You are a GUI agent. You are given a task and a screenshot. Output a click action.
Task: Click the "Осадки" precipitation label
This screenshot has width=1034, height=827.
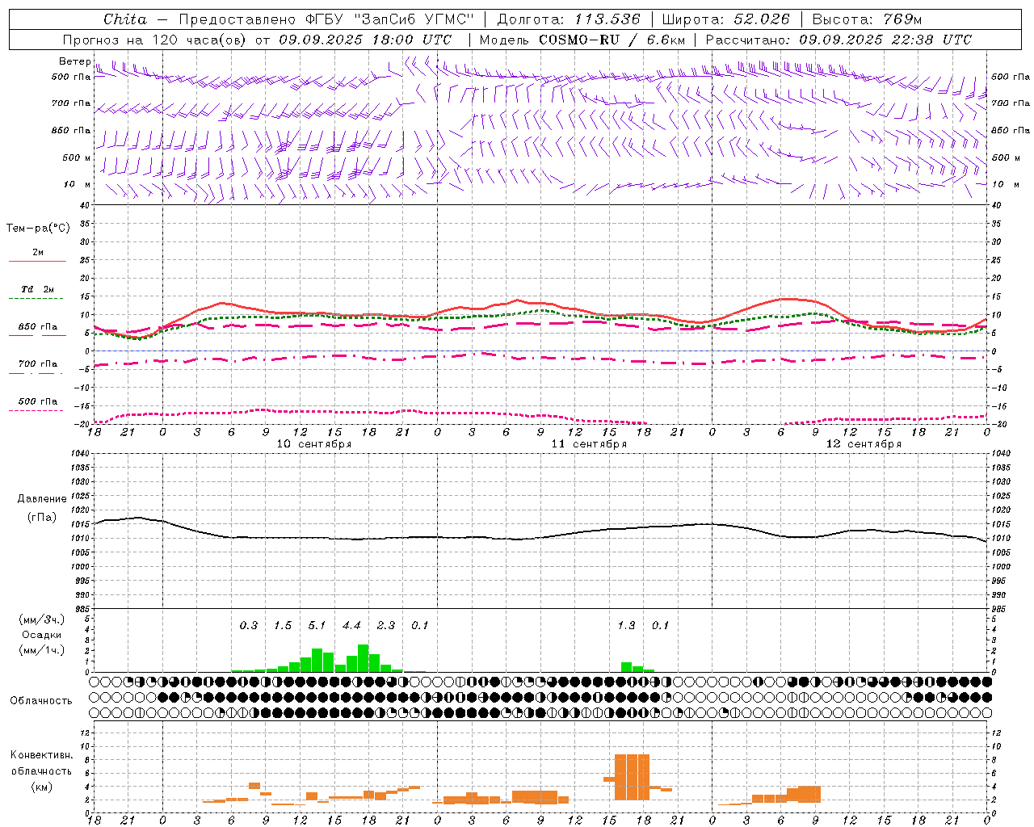tap(42, 635)
